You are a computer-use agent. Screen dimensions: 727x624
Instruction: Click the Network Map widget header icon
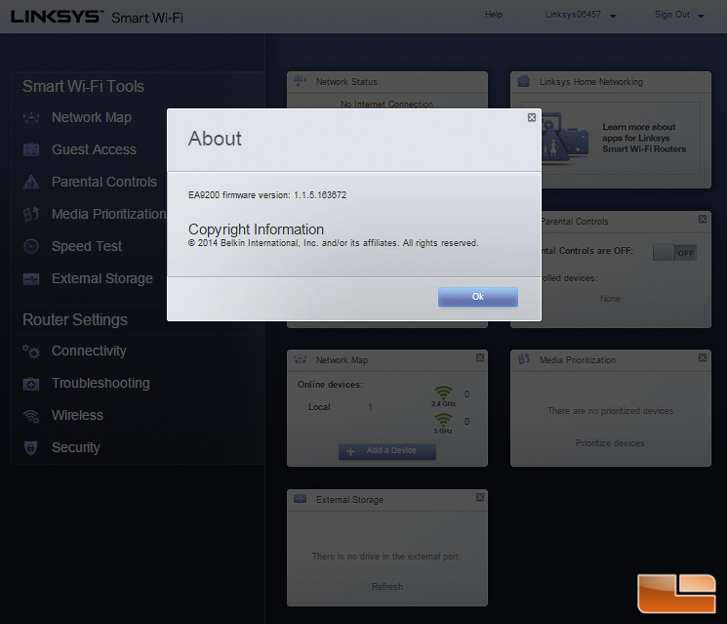coord(300,359)
